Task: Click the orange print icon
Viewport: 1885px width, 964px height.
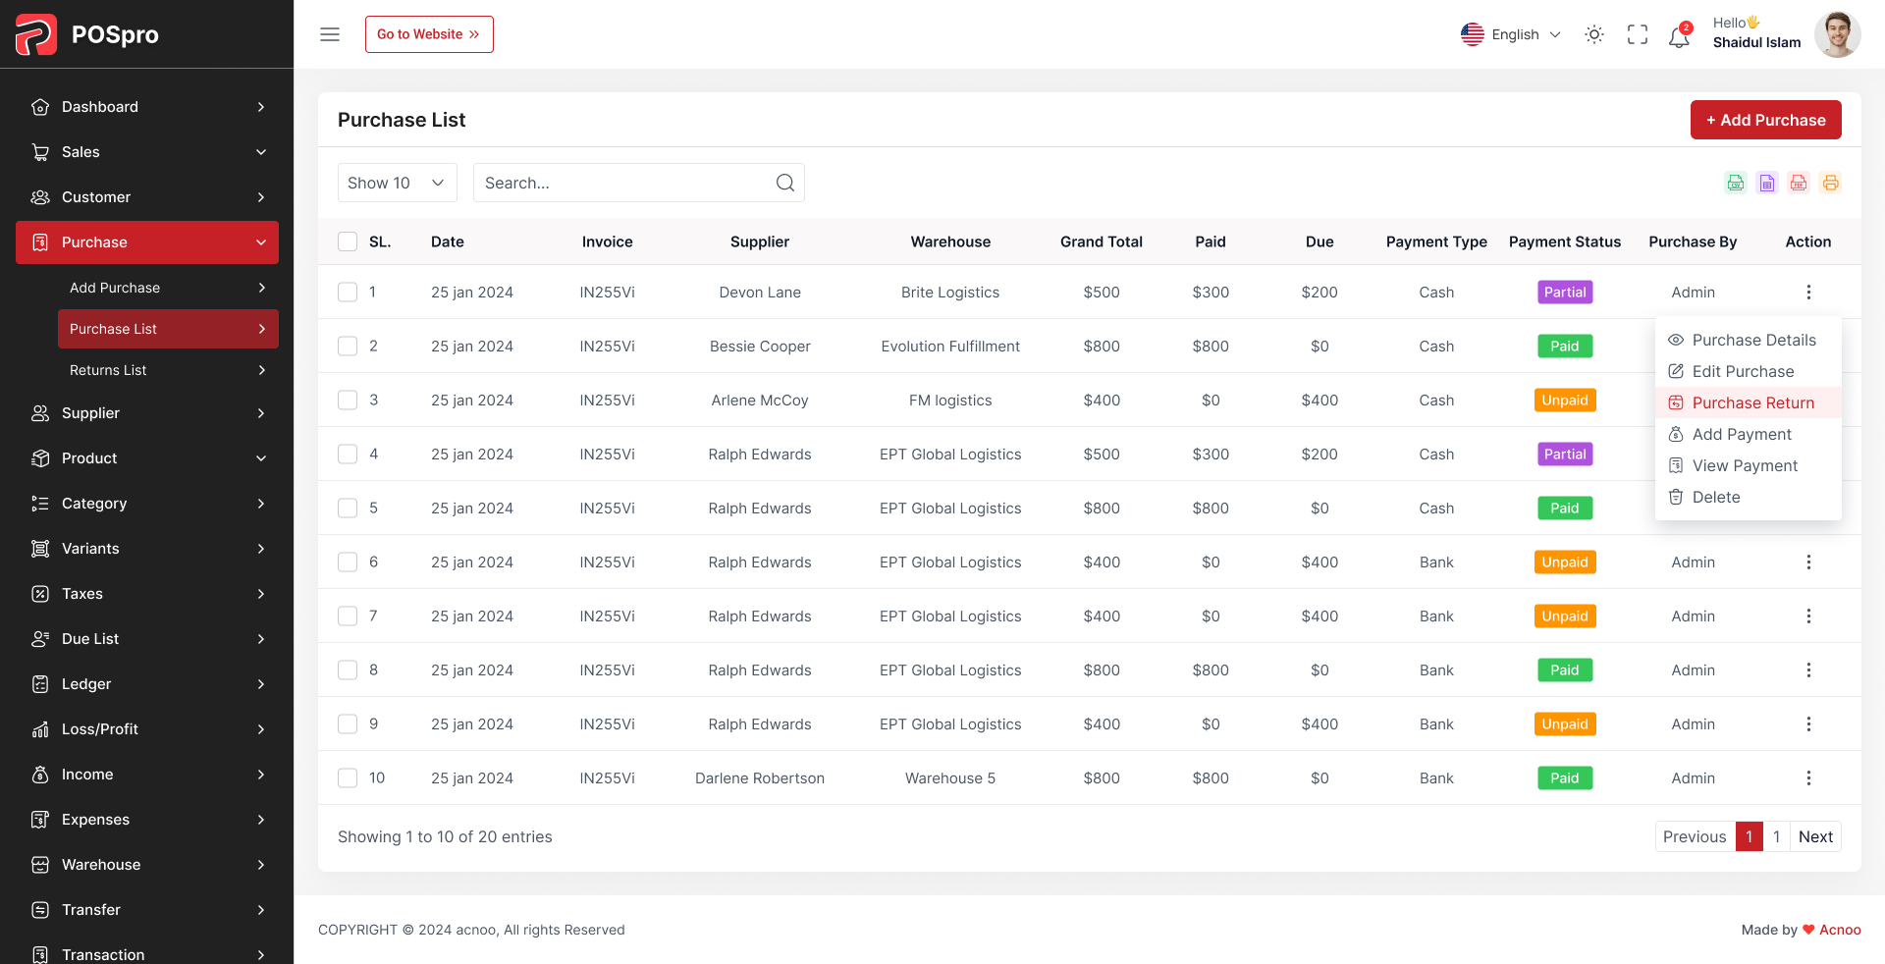Action: click(x=1830, y=183)
